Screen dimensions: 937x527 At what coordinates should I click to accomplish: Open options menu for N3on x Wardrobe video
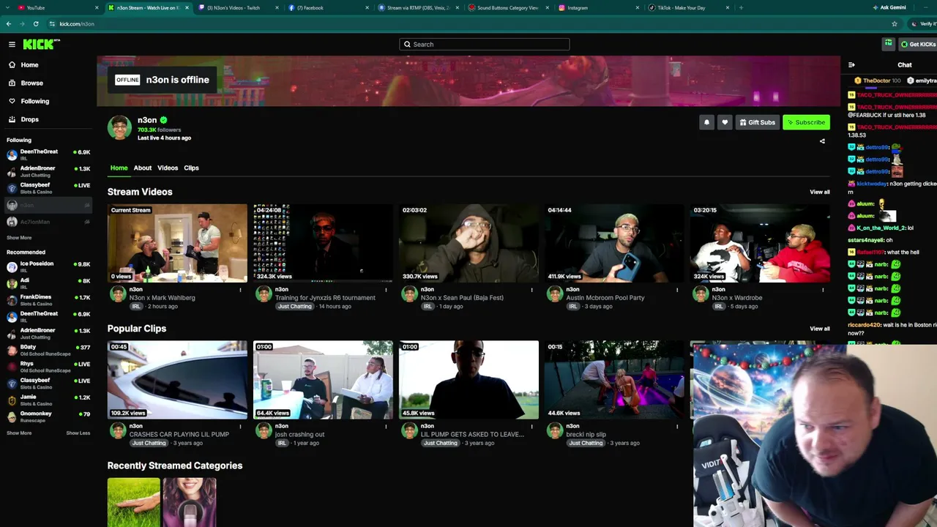(823, 291)
